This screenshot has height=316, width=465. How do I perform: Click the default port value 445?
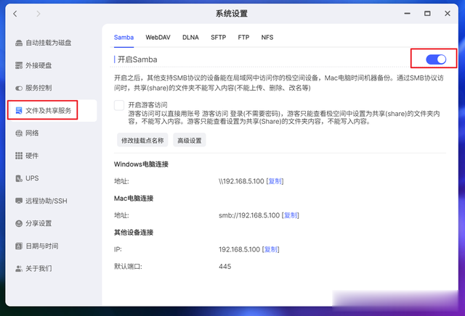point(225,267)
